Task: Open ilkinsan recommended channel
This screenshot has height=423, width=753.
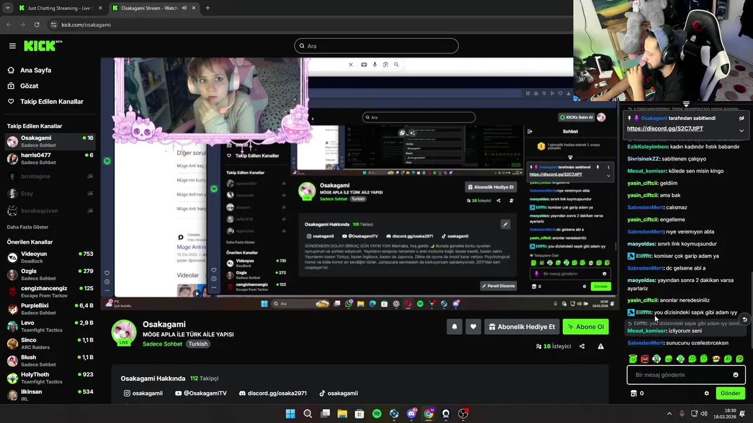Action: point(50,395)
